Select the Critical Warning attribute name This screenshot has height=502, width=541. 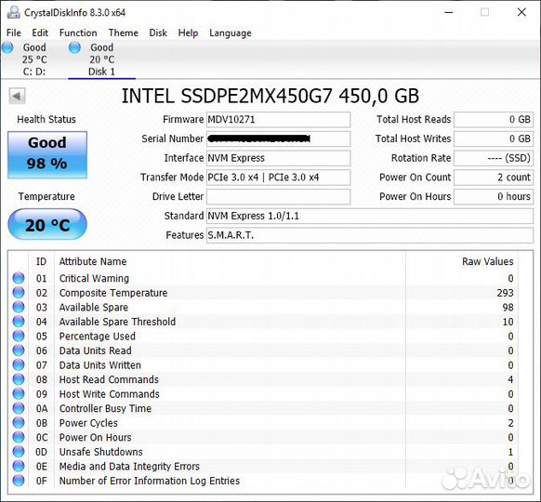(x=94, y=278)
